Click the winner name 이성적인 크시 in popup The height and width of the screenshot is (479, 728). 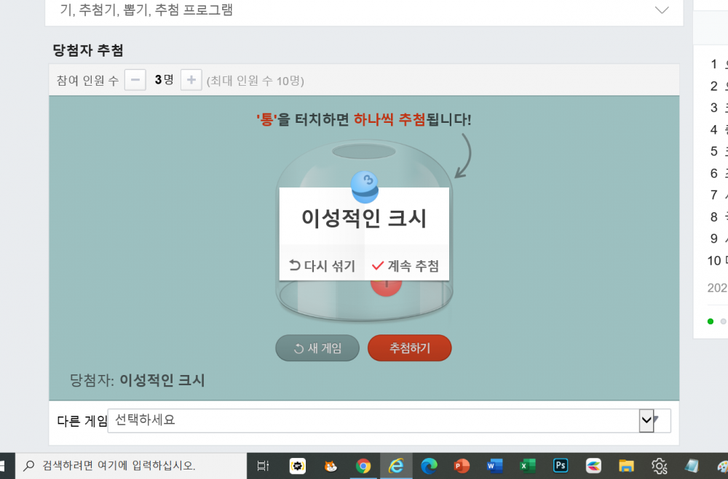[364, 218]
